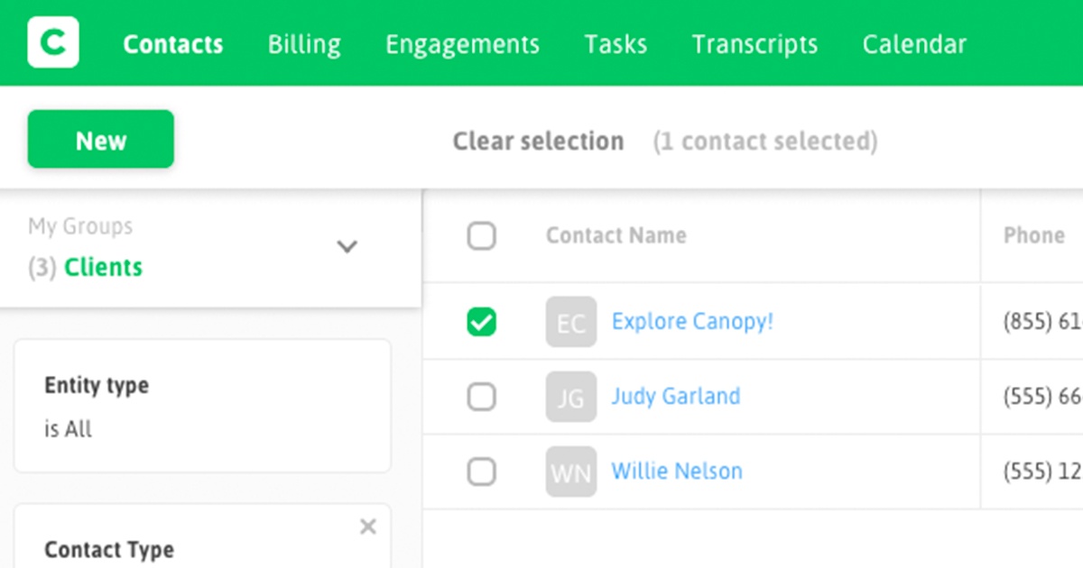Open the Contact Type filter card
Image resolution: width=1083 pixels, height=568 pixels.
click(x=202, y=536)
